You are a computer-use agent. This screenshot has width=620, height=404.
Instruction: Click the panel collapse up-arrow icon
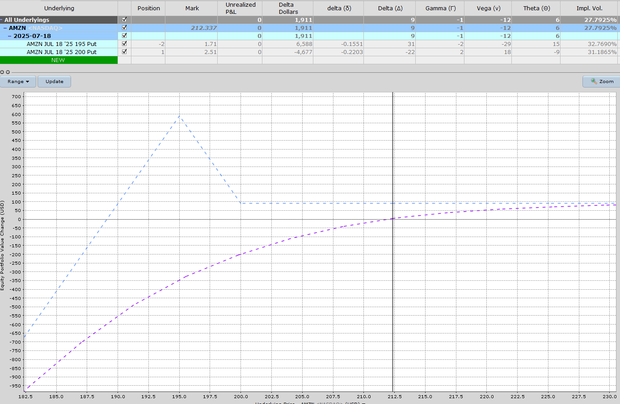click(2, 72)
